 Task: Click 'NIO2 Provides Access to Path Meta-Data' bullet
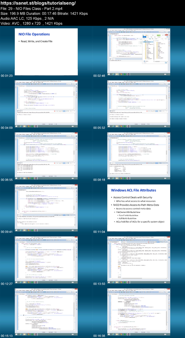pos(136,204)
